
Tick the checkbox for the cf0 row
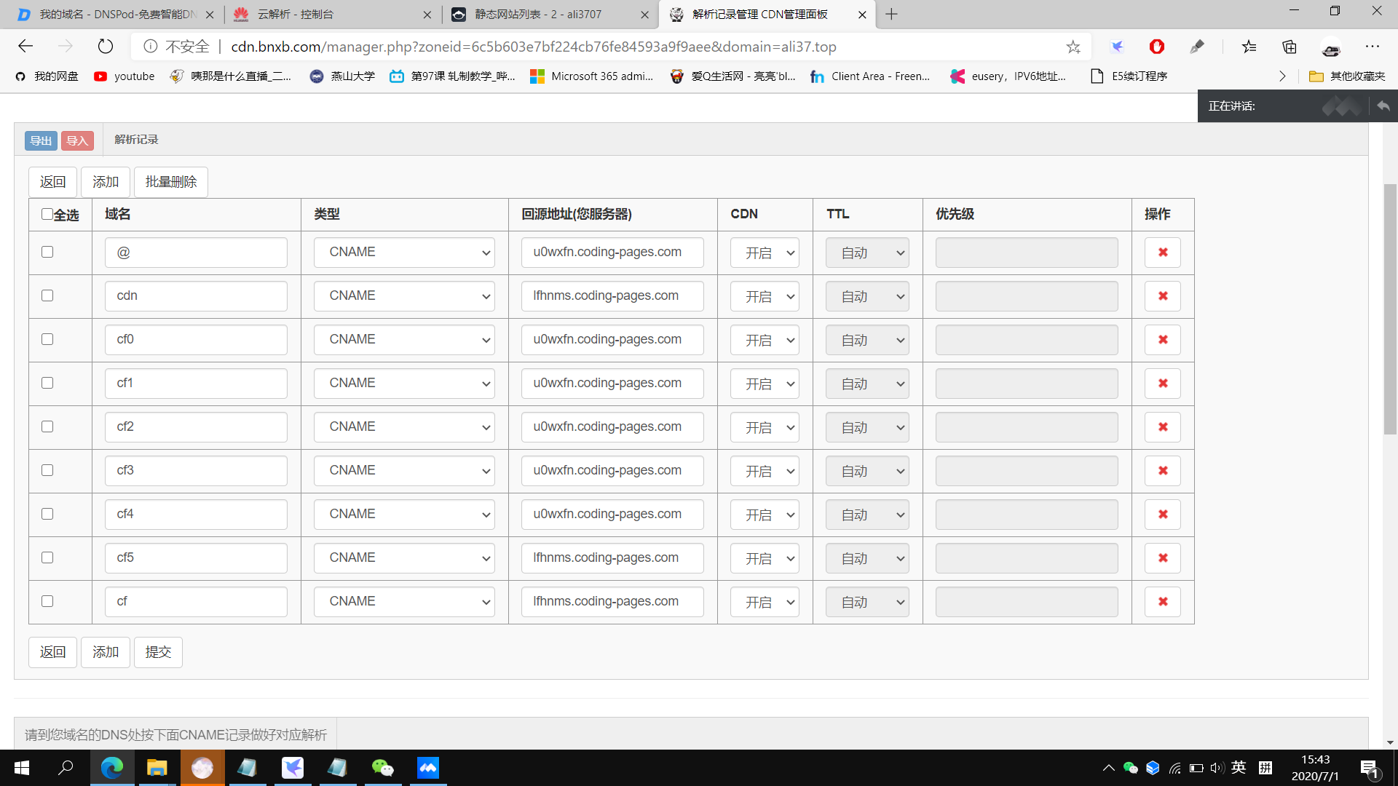(x=47, y=339)
